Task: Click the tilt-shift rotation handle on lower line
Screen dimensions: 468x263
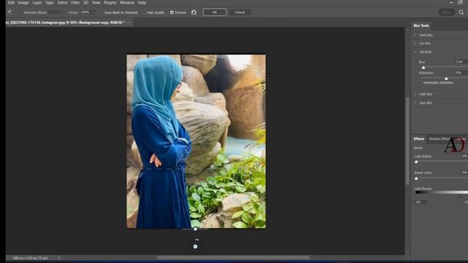Action: point(195,229)
